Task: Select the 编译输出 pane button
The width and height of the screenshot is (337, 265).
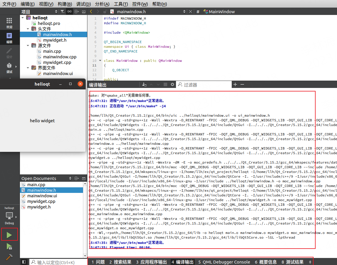Action: tap(183, 262)
